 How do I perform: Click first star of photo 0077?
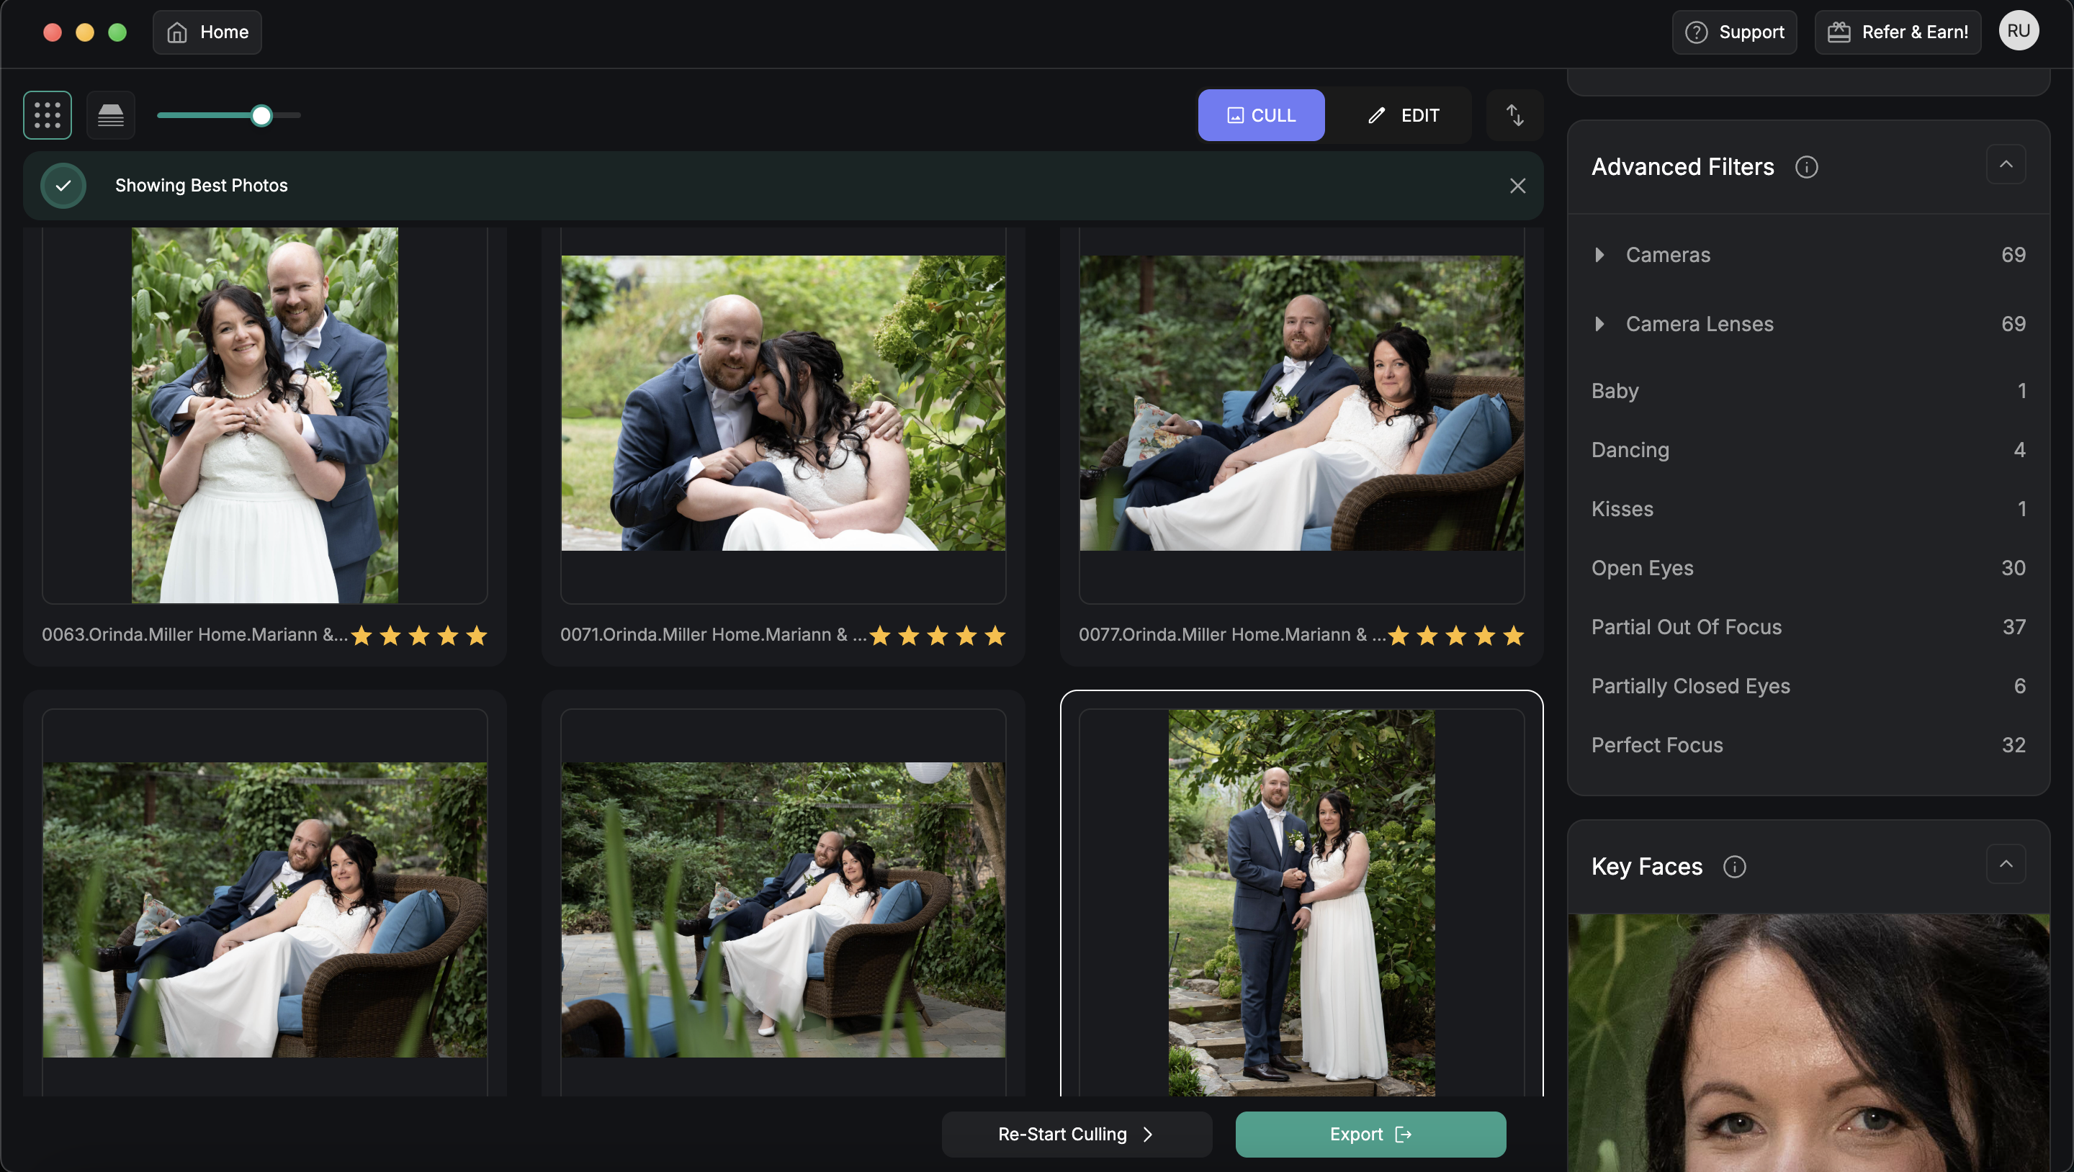(x=1399, y=636)
